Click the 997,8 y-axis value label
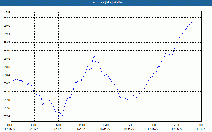Screen dimensions: 212x132 pos(6,100)
